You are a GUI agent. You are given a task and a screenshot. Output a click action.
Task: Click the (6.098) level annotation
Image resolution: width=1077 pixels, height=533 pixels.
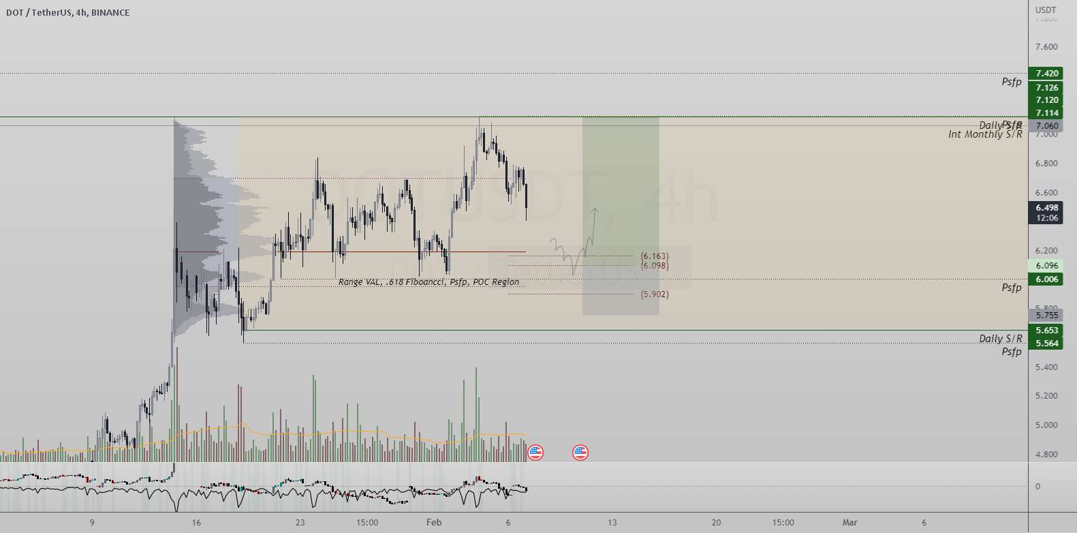[655, 265]
